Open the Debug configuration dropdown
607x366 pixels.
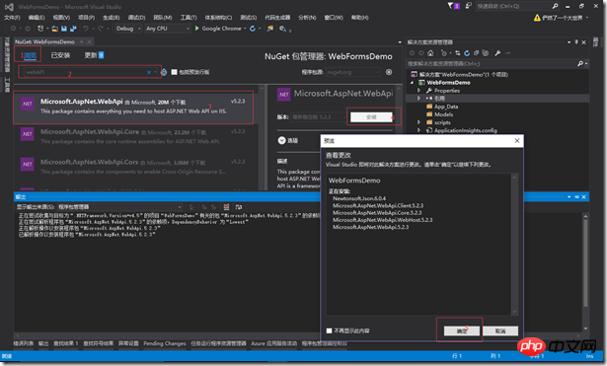tap(128, 29)
